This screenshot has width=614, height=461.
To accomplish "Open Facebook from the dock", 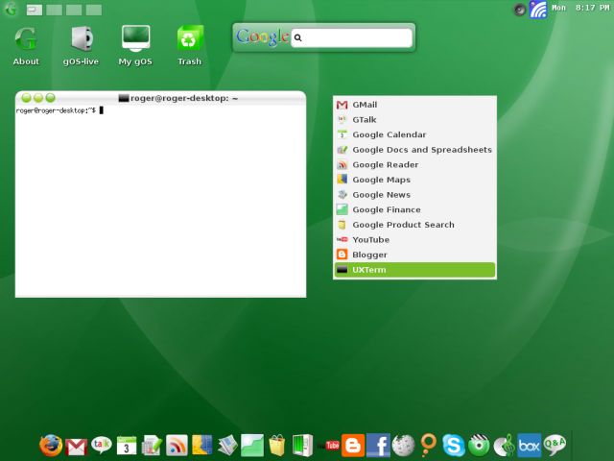I will pos(378,446).
